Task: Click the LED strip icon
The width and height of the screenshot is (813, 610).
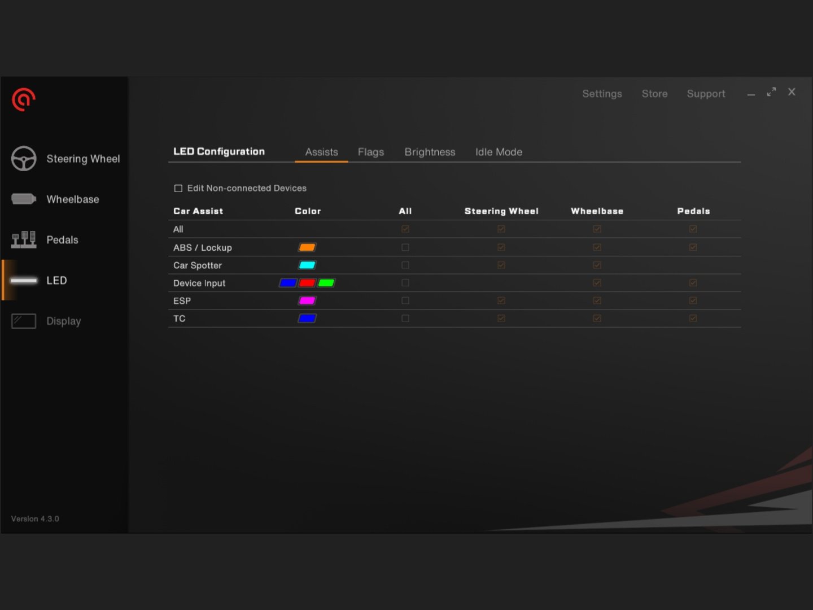Action: [24, 280]
